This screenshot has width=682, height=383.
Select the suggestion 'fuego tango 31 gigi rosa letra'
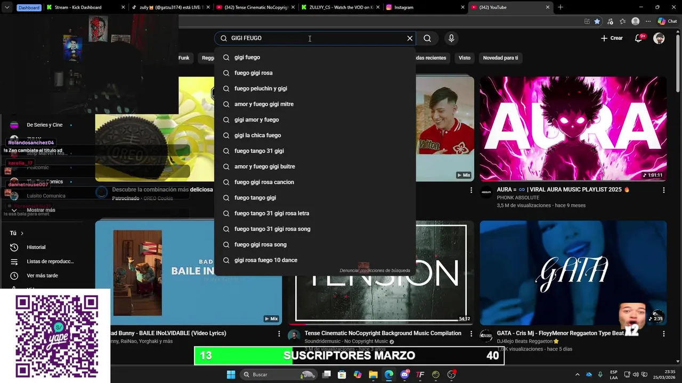[x=315, y=213]
